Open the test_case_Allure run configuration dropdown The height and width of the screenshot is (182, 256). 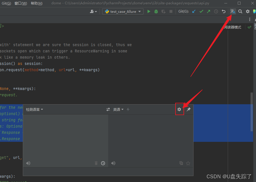click(x=122, y=11)
